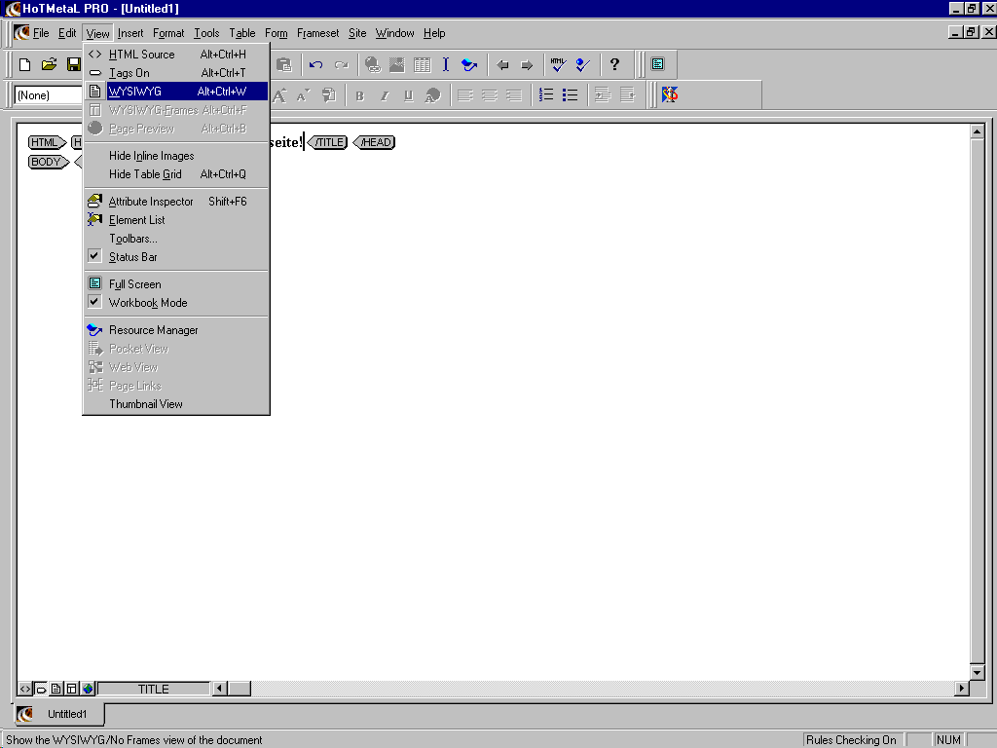Click the question mark Help icon

614,64
